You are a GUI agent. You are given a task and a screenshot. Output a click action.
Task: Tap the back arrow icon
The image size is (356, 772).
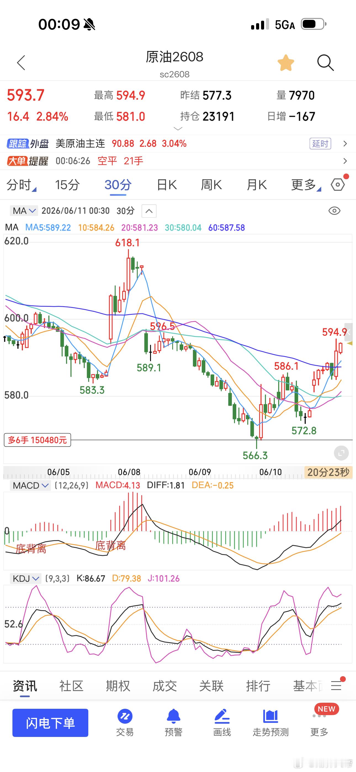click(21, 63)
